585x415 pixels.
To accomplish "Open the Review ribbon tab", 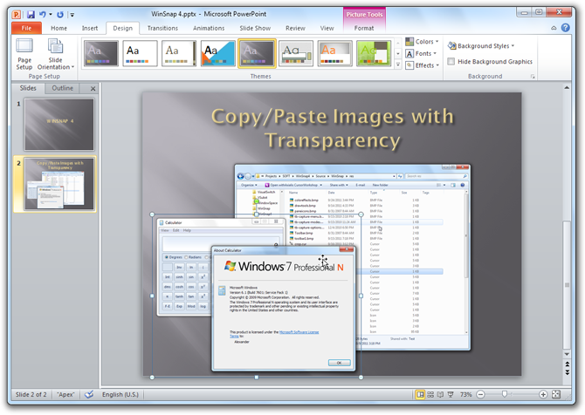I will [295, 28].
